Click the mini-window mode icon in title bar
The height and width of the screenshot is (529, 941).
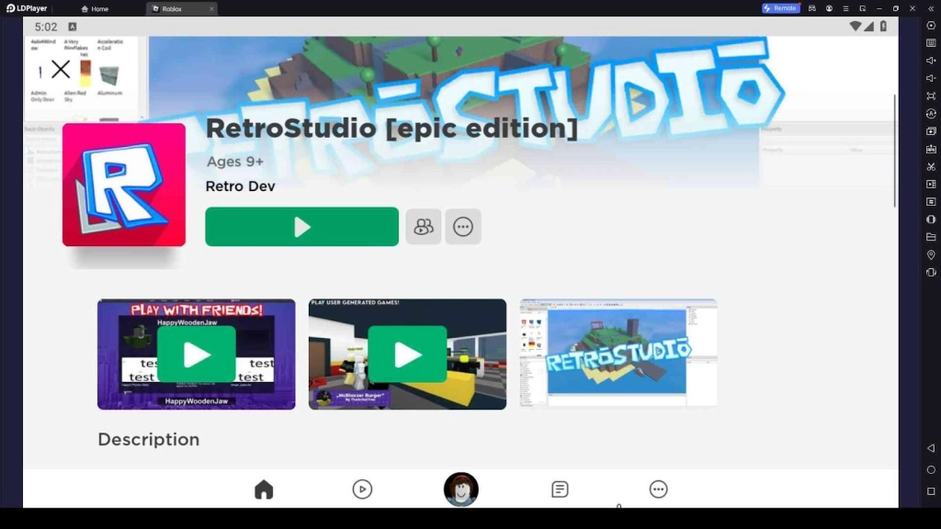tap(862, 8)
